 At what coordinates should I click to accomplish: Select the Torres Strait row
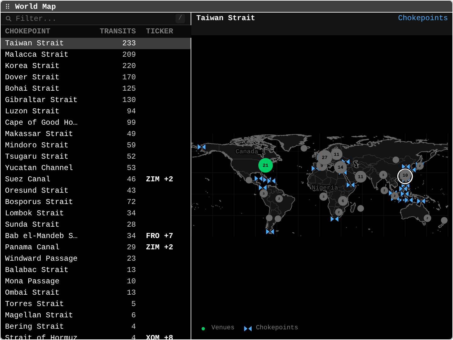[96, 304]
